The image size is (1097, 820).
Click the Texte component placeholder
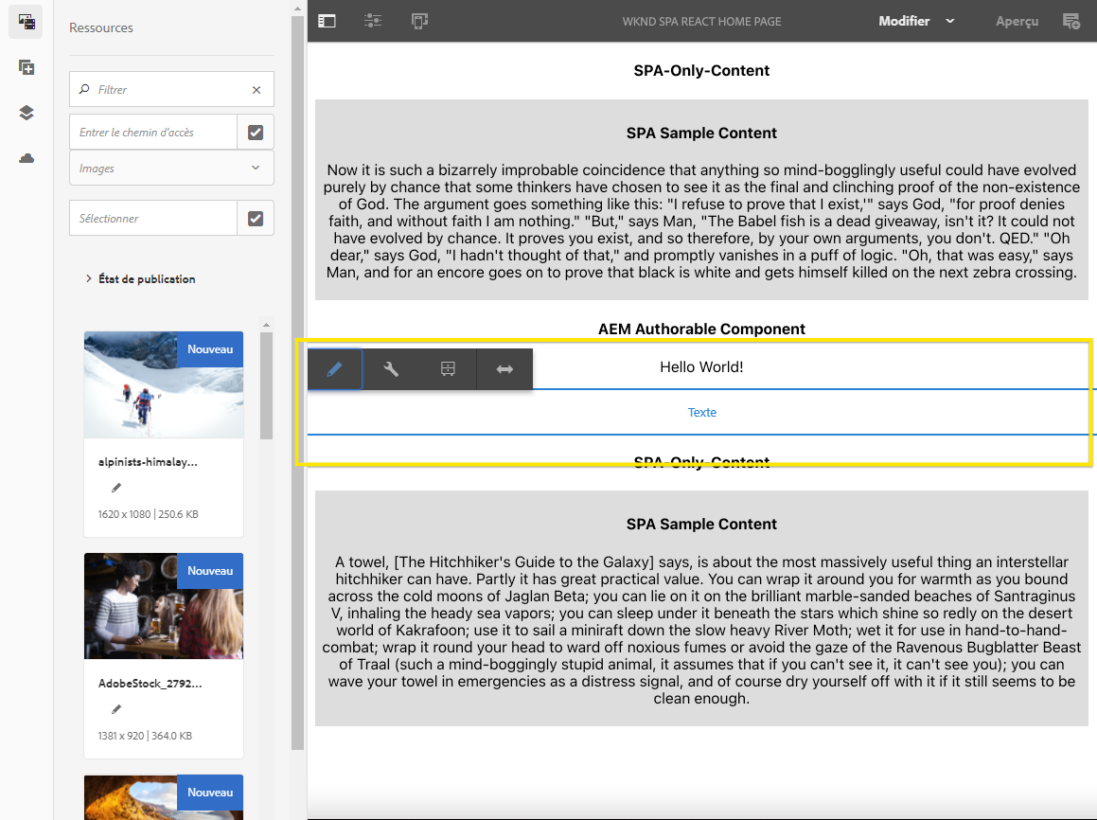click(x=701, y=412)
